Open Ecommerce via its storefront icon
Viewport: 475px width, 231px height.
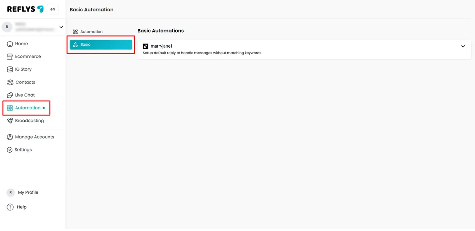click(x=10, y=57)
